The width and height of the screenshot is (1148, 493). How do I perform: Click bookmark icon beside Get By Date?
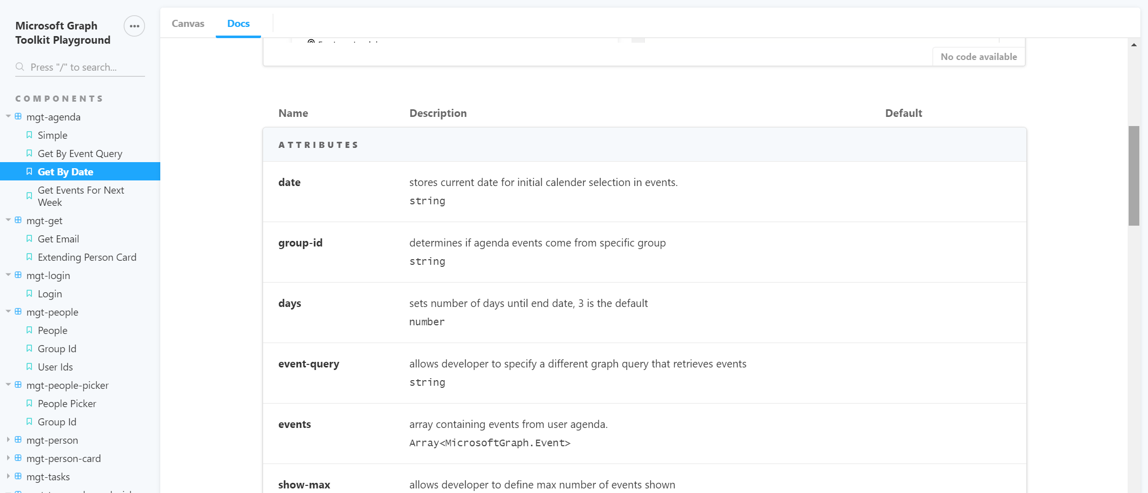coord(29,171)
